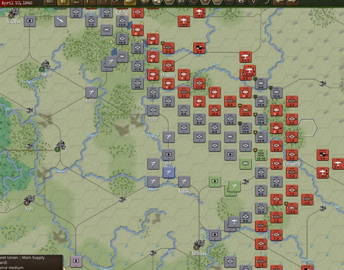Screen dimensions: 344x270
Task: Select the Soviet 6-2 counter
Action: (x=276, y=128)
